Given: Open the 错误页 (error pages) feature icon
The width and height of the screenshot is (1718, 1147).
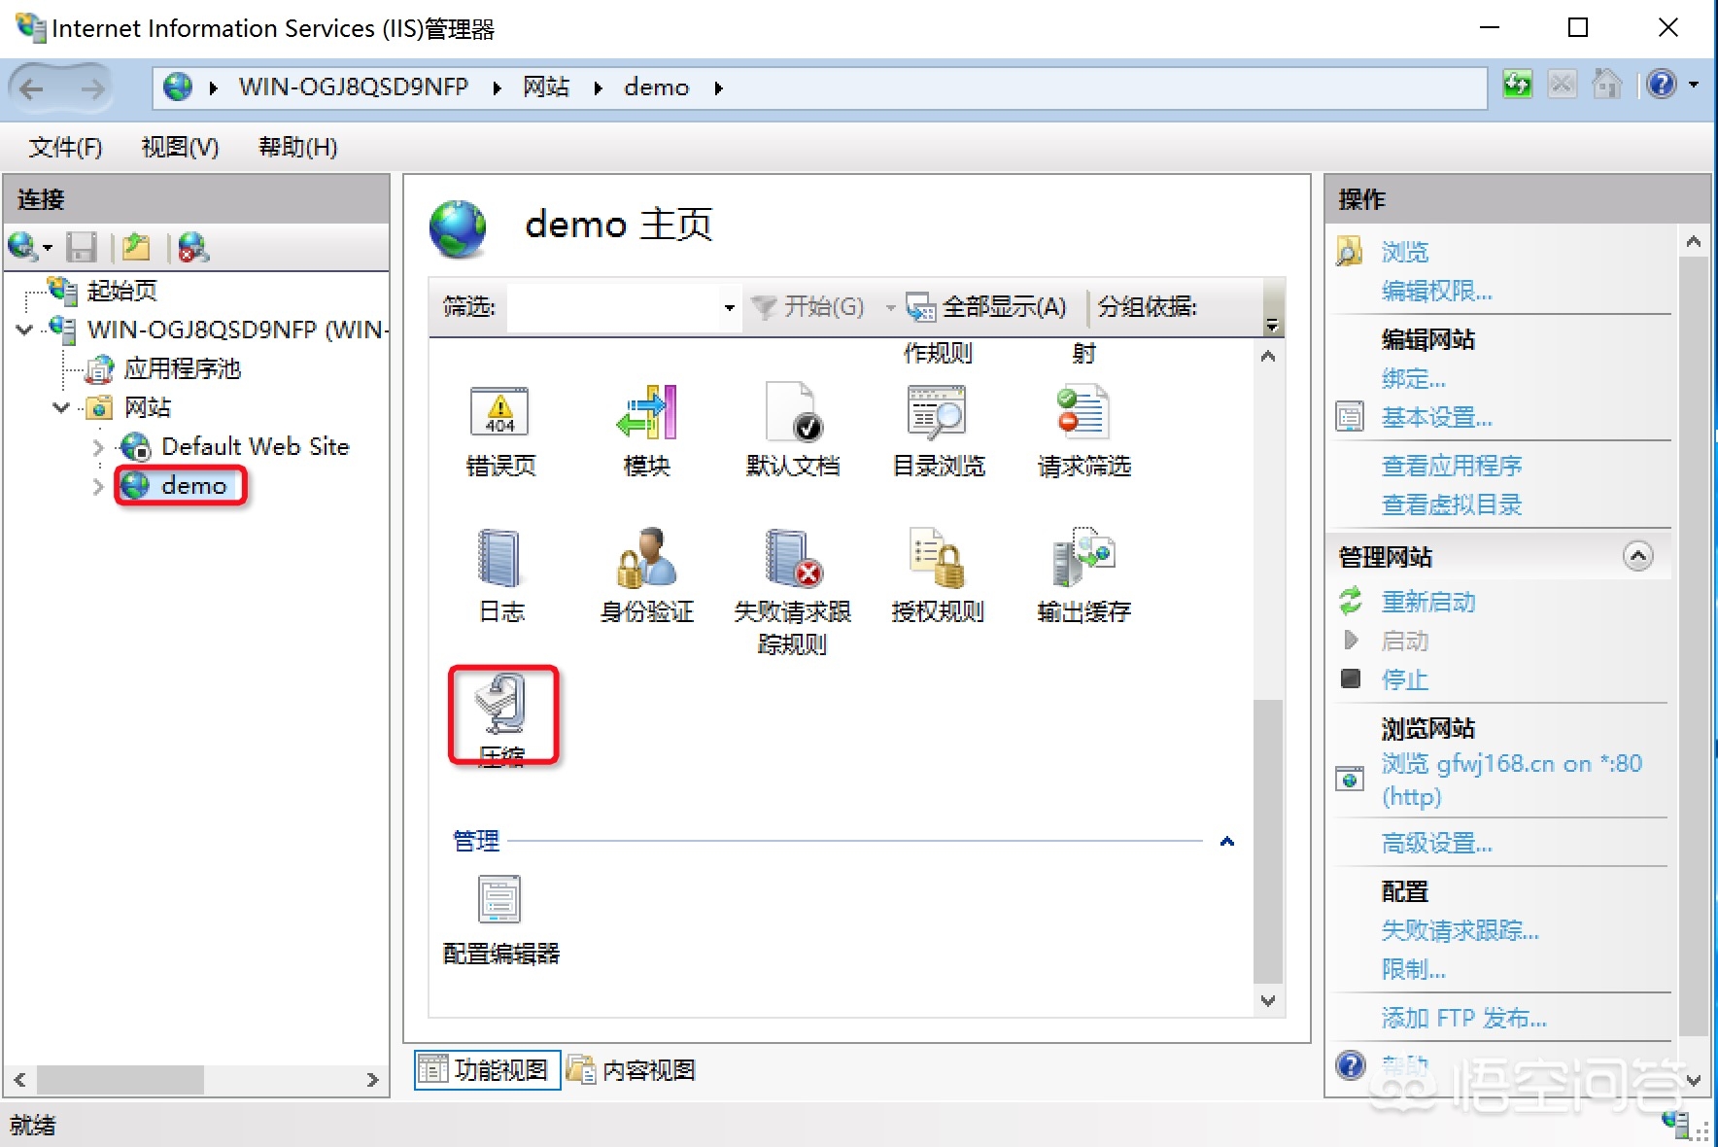Looking at the screenshot, I should click(500, 412).
